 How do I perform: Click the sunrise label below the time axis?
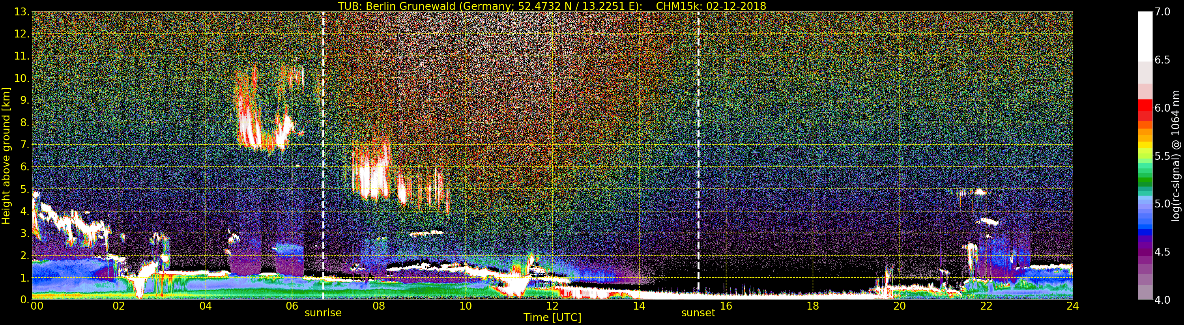pos(323,313)
